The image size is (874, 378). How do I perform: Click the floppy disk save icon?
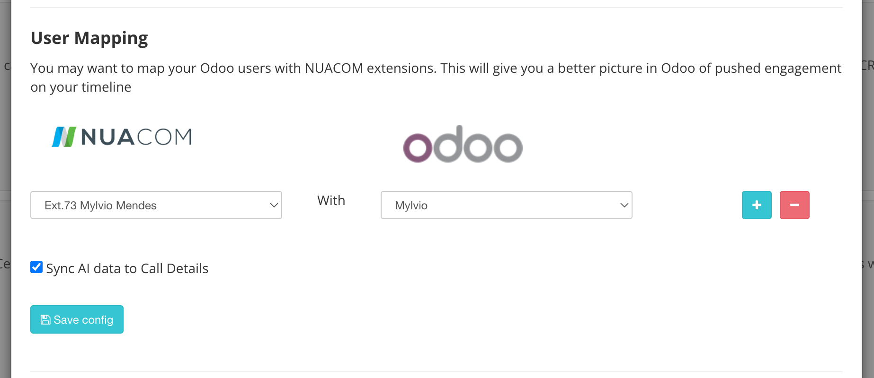pyautogui.click(x=45, y=320)
